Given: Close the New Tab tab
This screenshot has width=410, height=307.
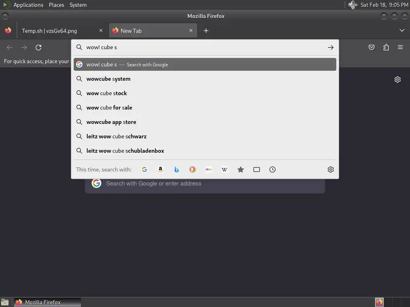Looking at the screenshot, I should 191,30.
